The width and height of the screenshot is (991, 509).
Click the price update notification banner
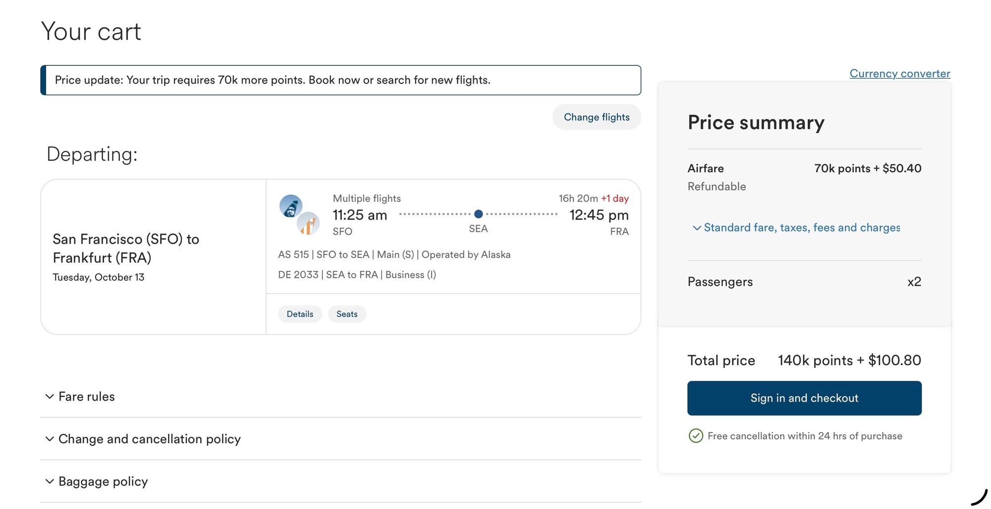coord(340,80)
